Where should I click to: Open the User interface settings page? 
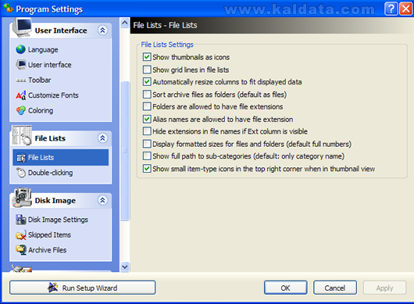(50, 65)
